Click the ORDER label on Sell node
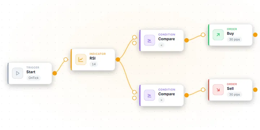This screenshot has width=260, height=130. [x=232, y=84]
